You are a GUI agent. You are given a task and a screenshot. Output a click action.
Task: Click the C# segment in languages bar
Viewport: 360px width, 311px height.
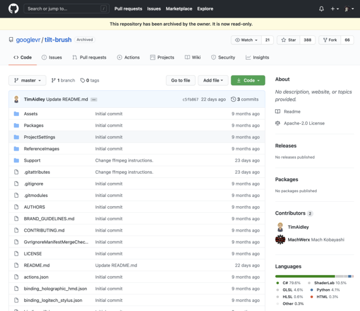(305, 276)
